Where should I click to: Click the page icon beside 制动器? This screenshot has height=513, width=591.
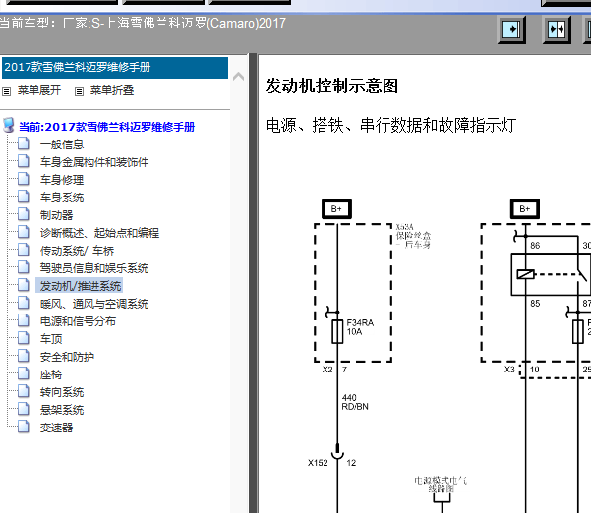tap(24, 214)
